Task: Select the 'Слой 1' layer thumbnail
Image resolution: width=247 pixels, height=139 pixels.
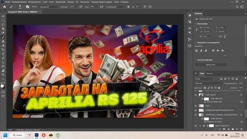Action: (x=201, y=106)
